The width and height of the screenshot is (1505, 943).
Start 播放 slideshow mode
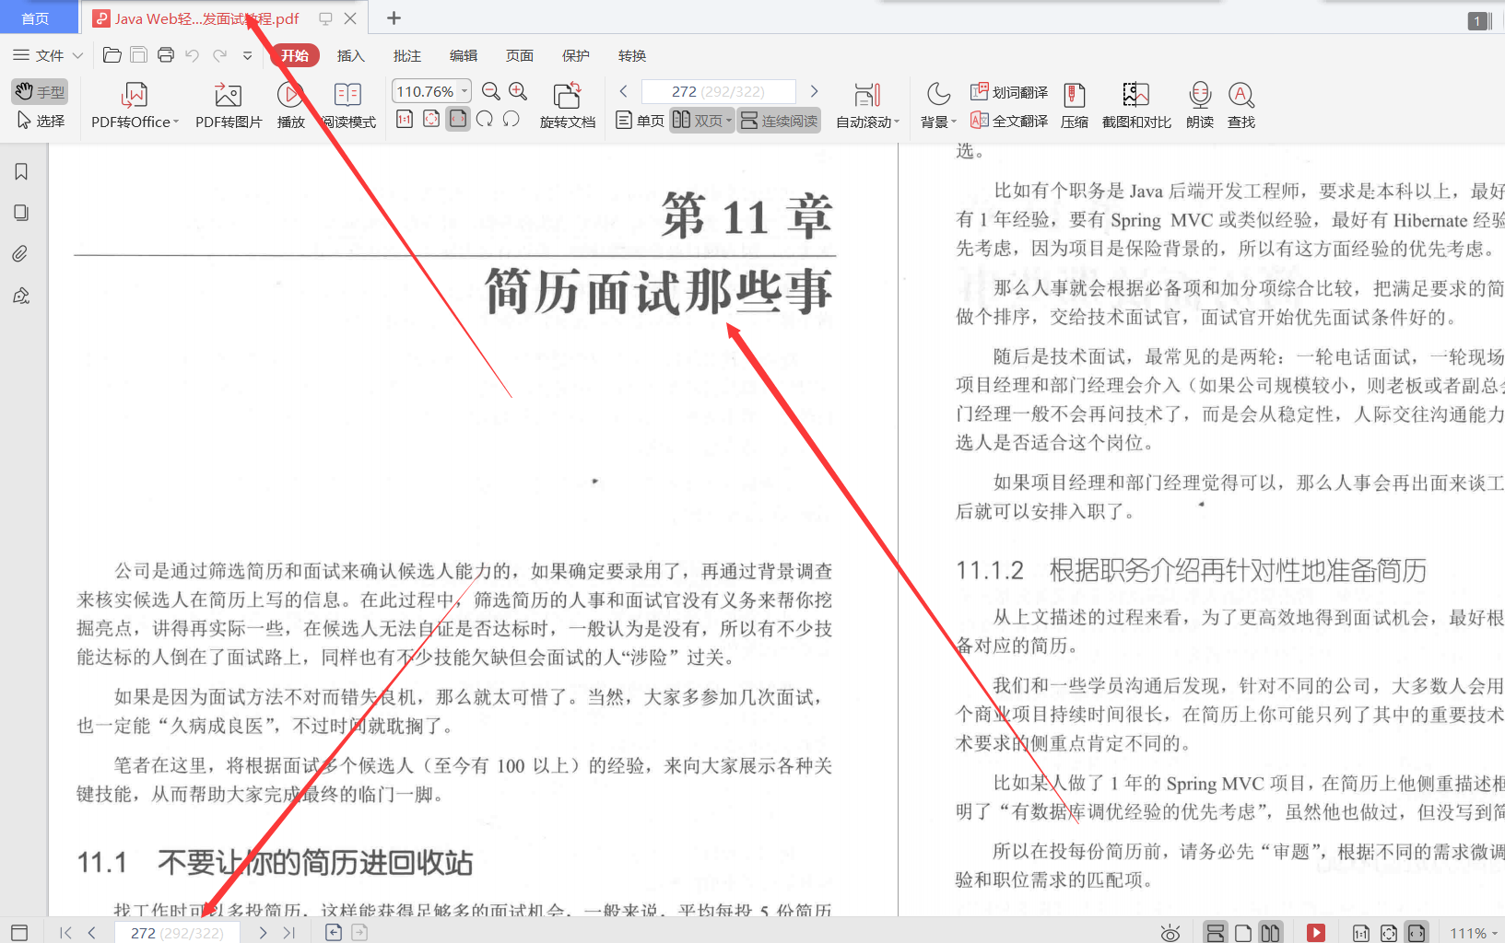coord(290,106)
